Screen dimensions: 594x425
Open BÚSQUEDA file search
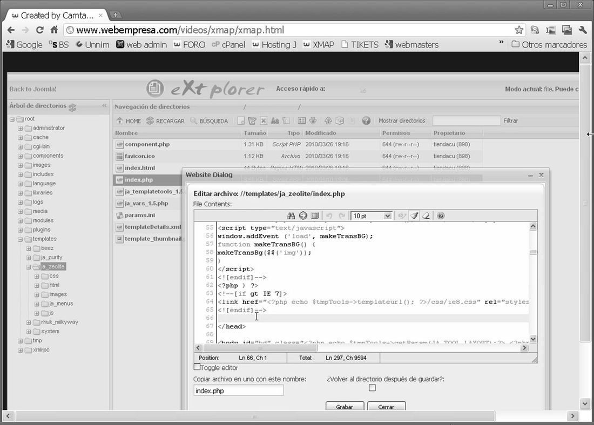(x=209, y=121)
